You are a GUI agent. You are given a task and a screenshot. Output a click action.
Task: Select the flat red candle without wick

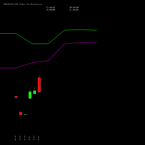[x=16, y=97]
